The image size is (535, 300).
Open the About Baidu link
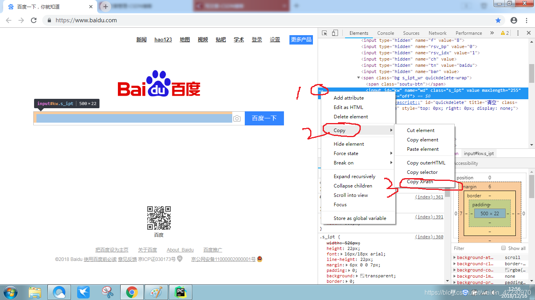coord(180,250)
